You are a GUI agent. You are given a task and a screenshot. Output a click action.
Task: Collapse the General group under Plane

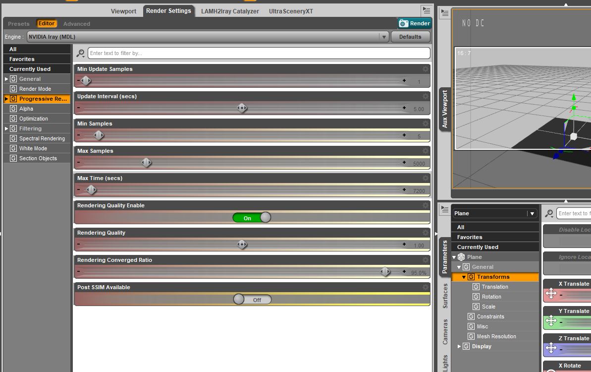tap(459, 267)
